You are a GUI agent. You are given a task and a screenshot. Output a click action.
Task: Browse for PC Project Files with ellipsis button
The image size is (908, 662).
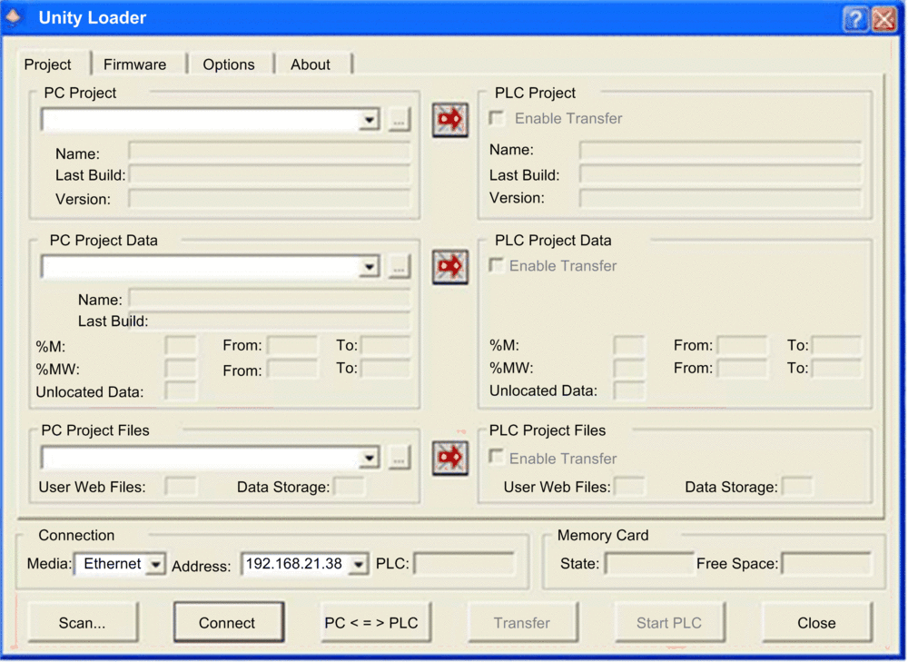(x=400, y=459)
